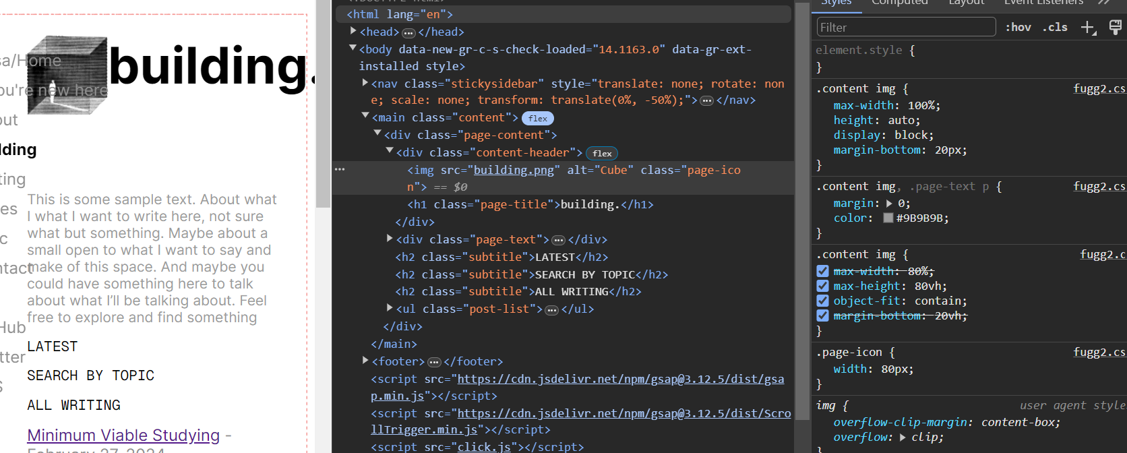The image size is (1127, 453).
Task: Expand the page-text div node
Action: click(x=390, y=239)
